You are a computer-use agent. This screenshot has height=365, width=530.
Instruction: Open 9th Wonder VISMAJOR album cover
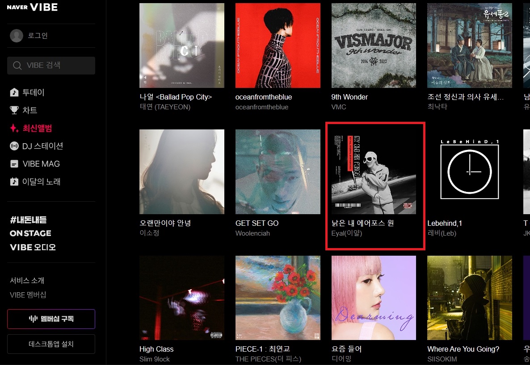point(374,46)
